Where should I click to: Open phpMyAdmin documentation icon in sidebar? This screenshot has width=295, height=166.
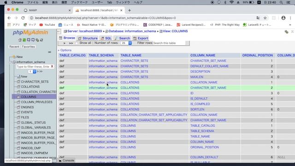click(x=29, y=40)
